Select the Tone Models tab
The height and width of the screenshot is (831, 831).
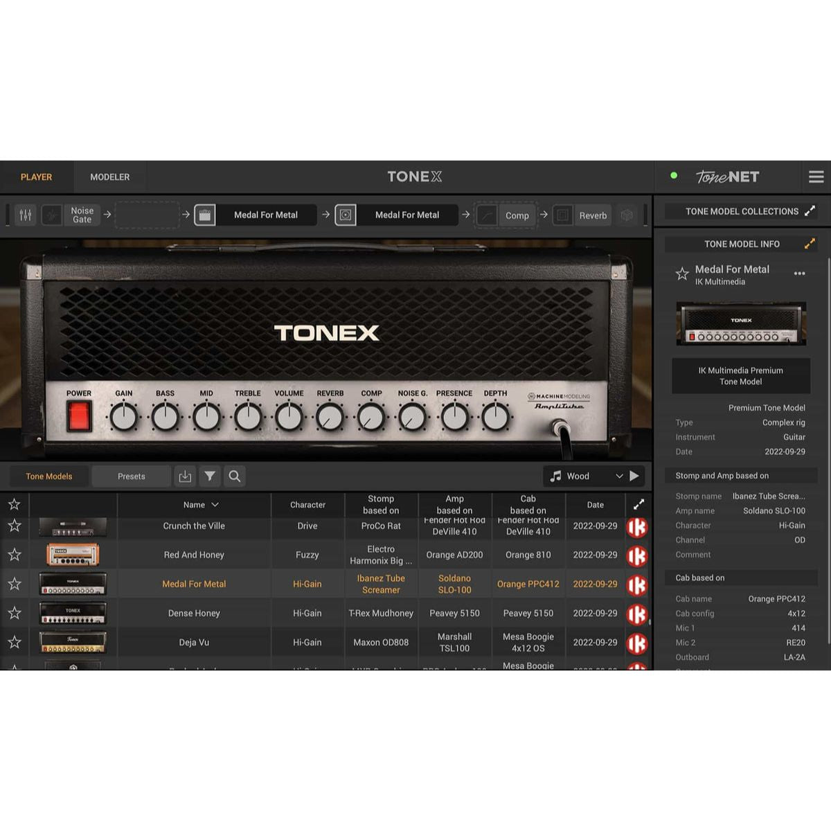(x=49, y=476)
